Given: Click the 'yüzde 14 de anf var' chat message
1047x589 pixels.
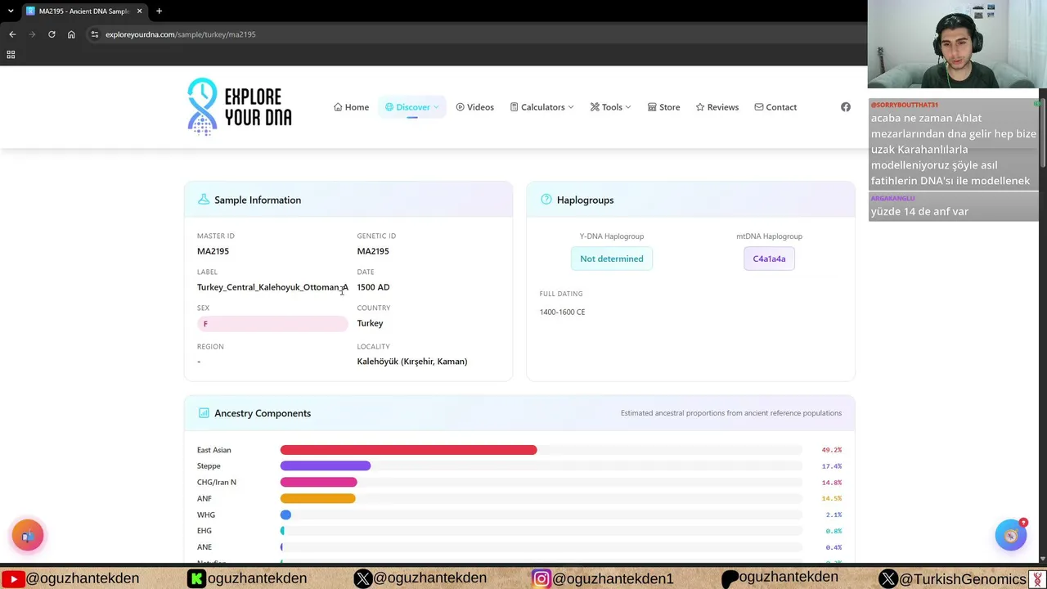Looking at the screenshot, I should click(x=953, y=206).
